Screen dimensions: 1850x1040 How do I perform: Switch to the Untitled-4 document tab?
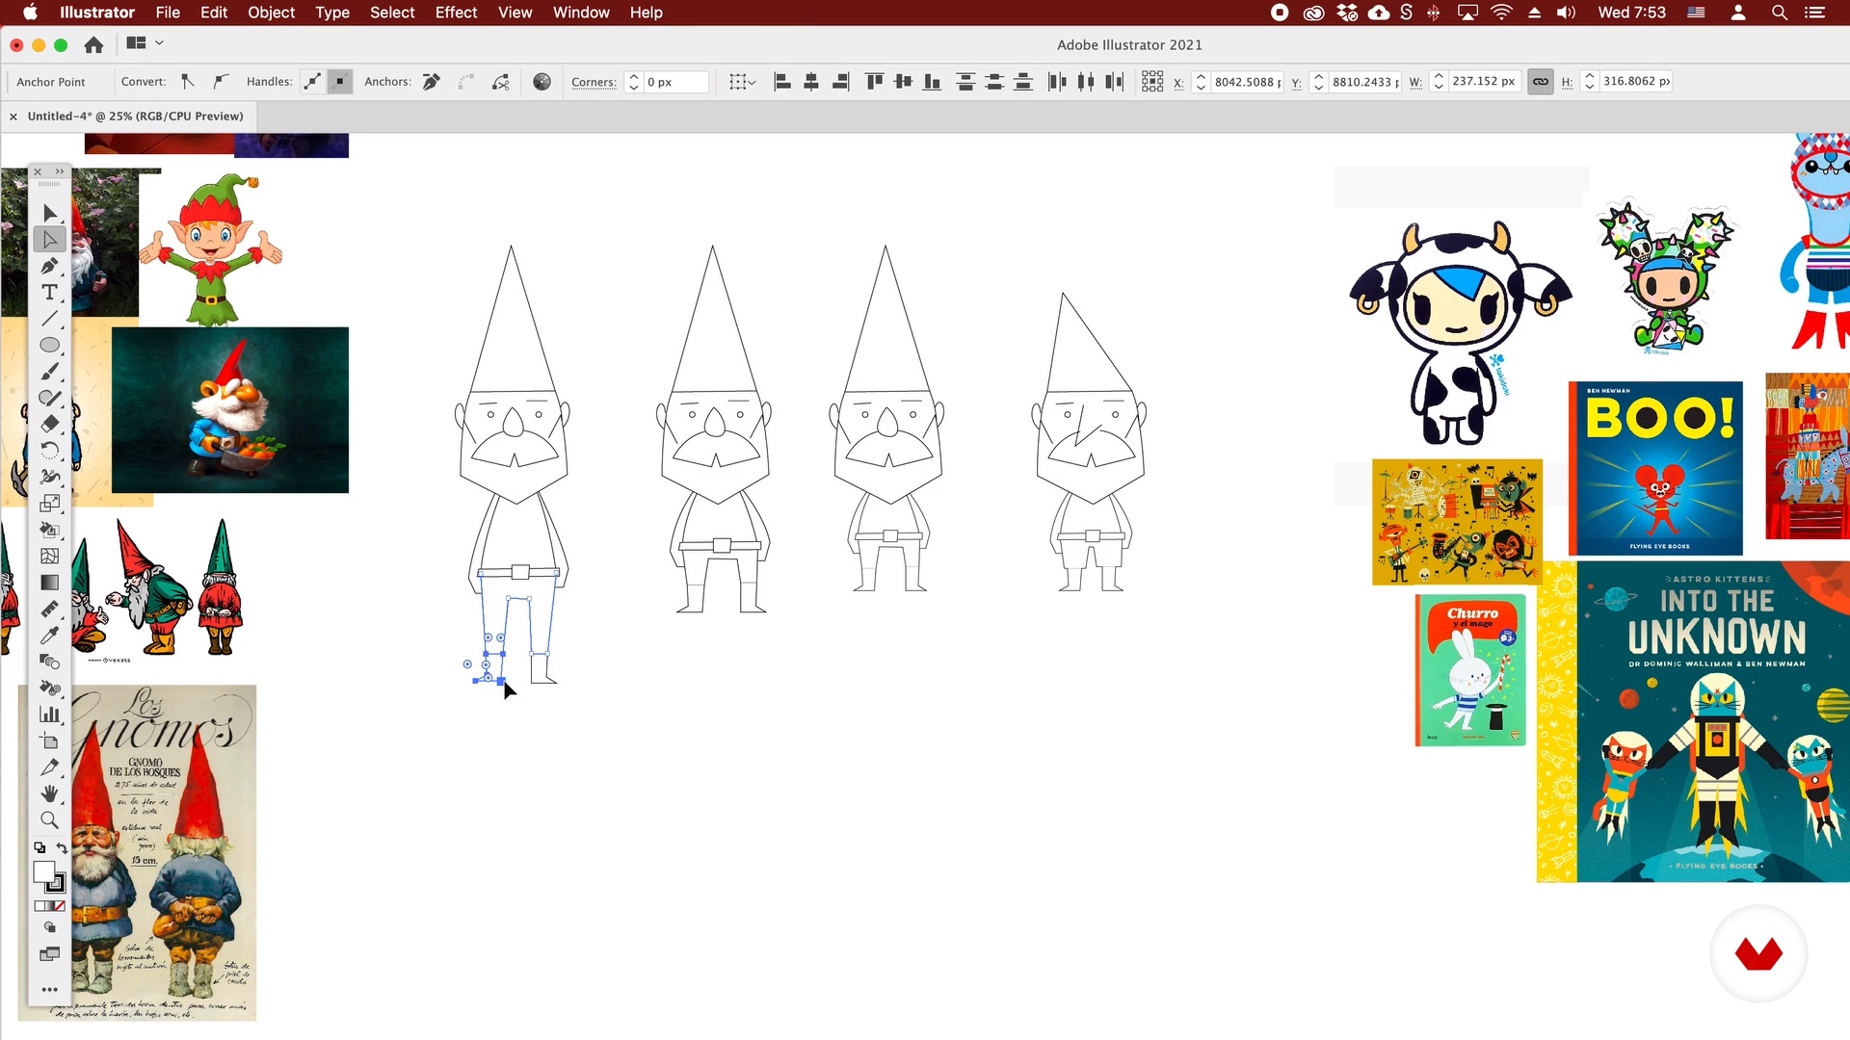click(x=135, y=116)
